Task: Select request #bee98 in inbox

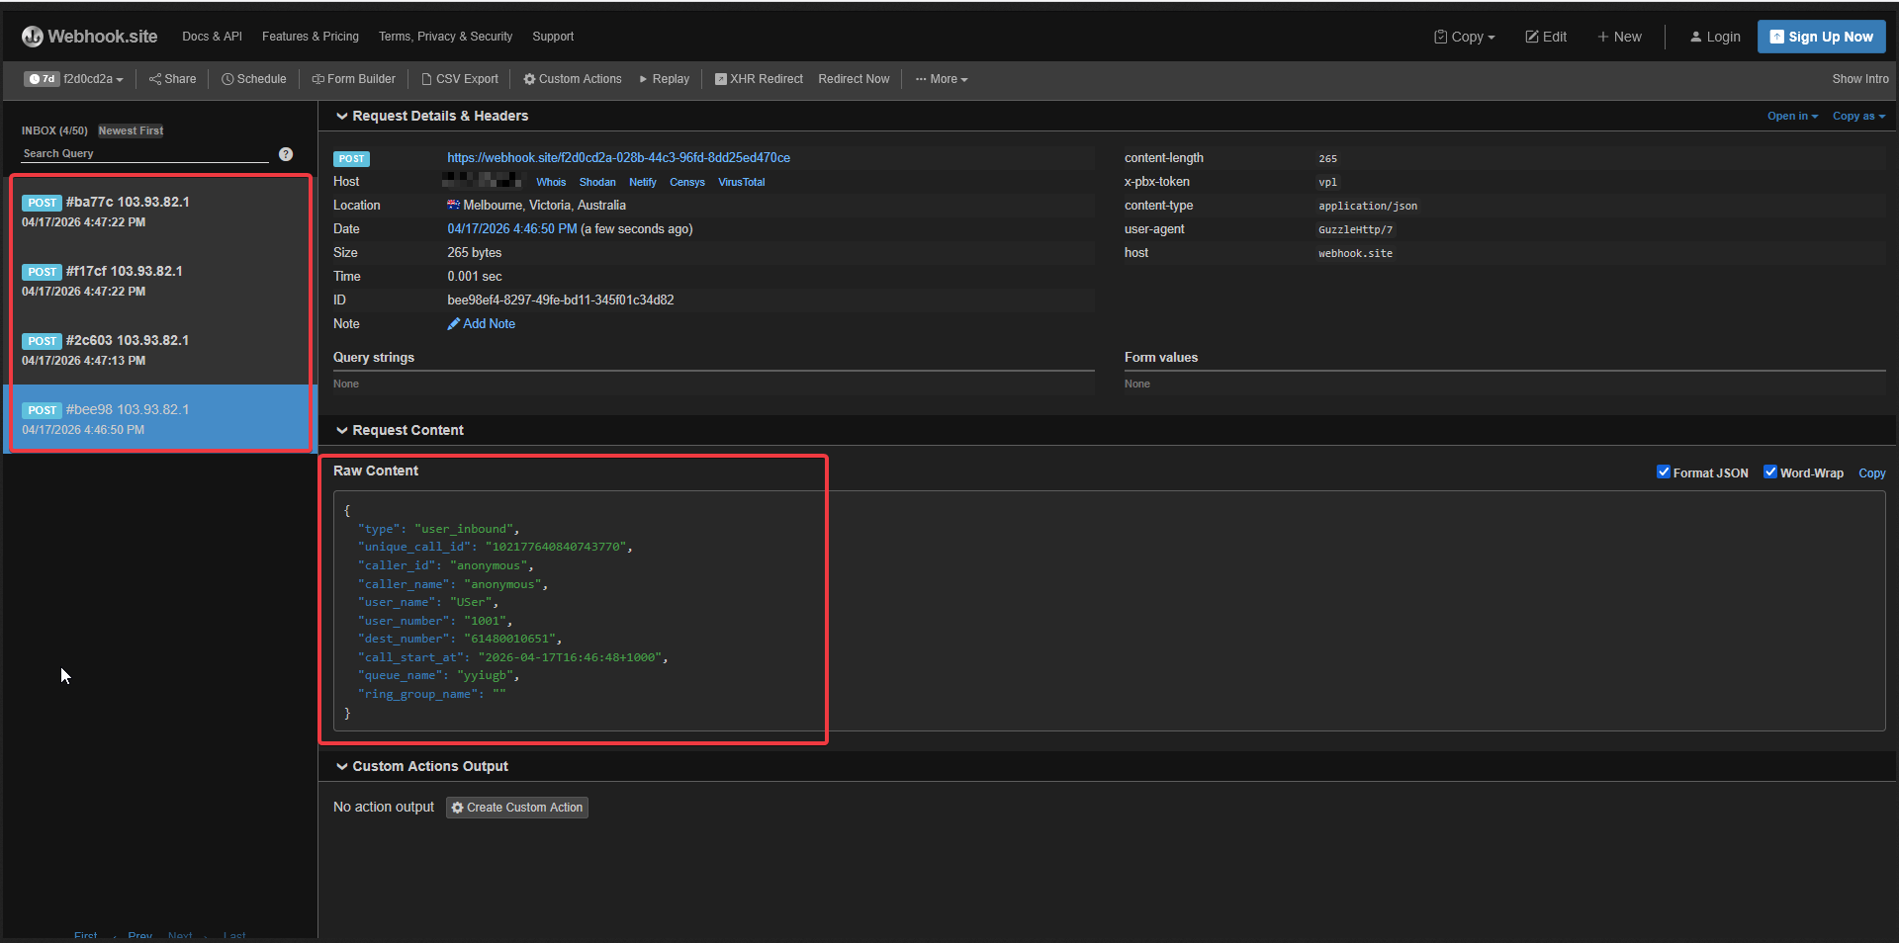Action: [x=160, y=418]
